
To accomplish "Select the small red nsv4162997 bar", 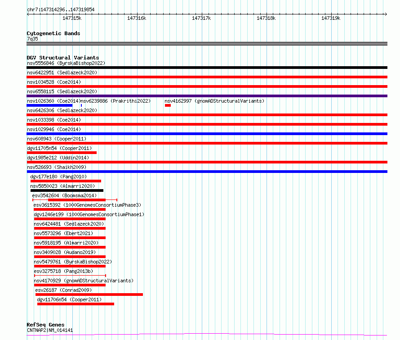I will point(168,105).
